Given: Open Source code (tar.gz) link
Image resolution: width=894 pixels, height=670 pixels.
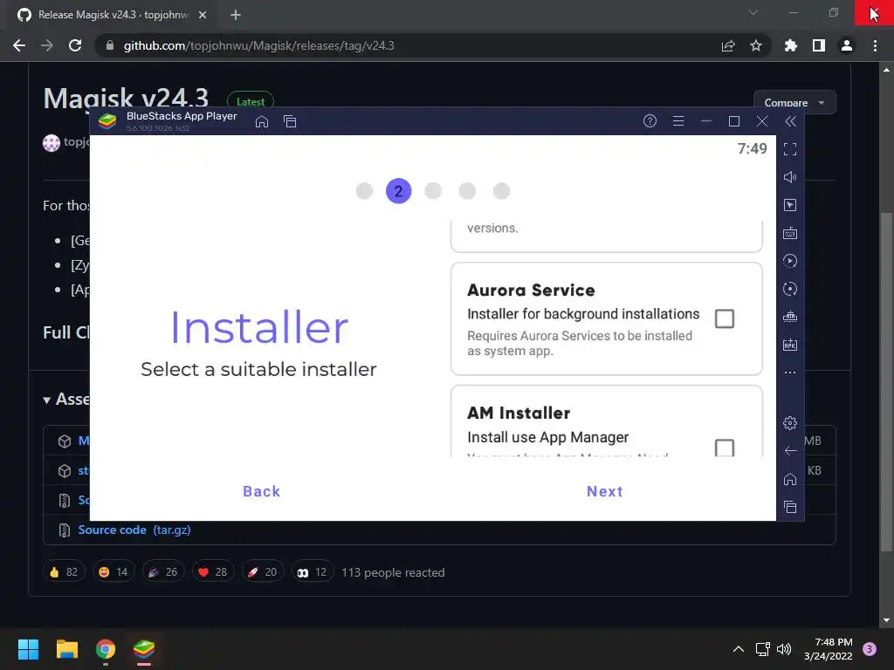Looking at the screenshot, I should click(x=134, y=530).
